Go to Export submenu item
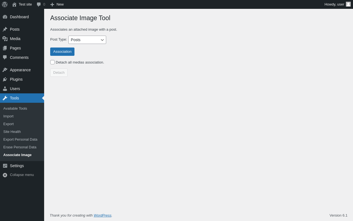The image size is (353, 221). click(x=22, y=124)
